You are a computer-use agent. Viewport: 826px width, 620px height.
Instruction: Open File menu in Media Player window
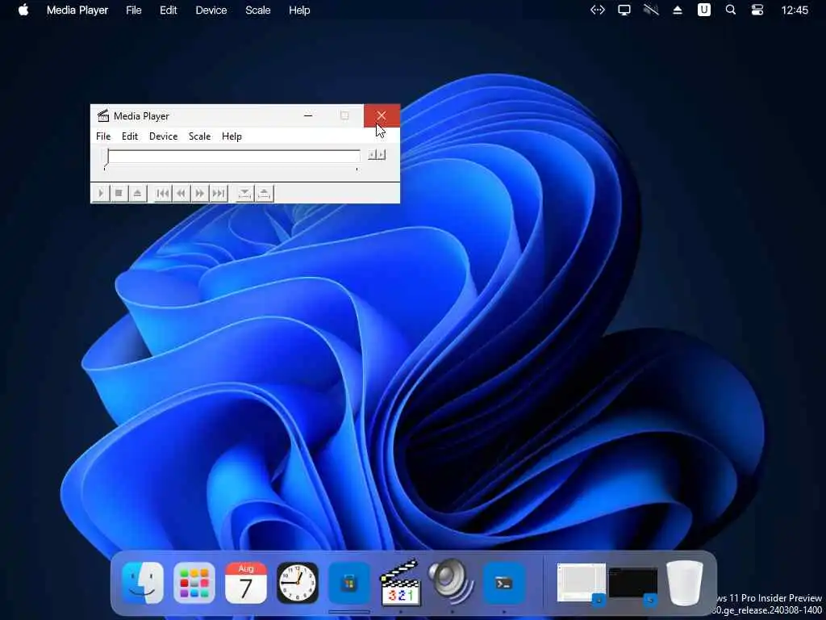103,136
